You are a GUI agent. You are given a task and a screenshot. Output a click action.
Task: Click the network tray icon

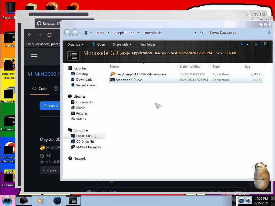pyautogui.click(x=241, y=200)
